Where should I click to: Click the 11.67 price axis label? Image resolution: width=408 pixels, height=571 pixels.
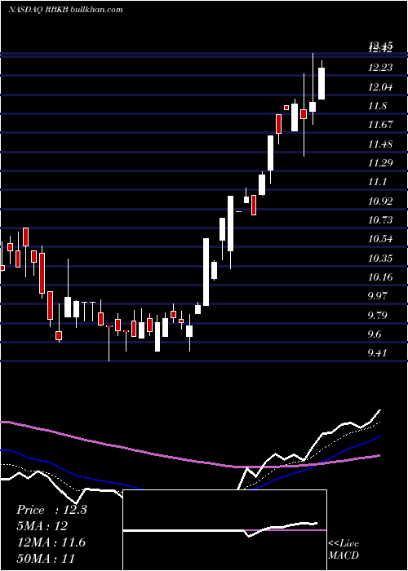click(x=380, y=125)
